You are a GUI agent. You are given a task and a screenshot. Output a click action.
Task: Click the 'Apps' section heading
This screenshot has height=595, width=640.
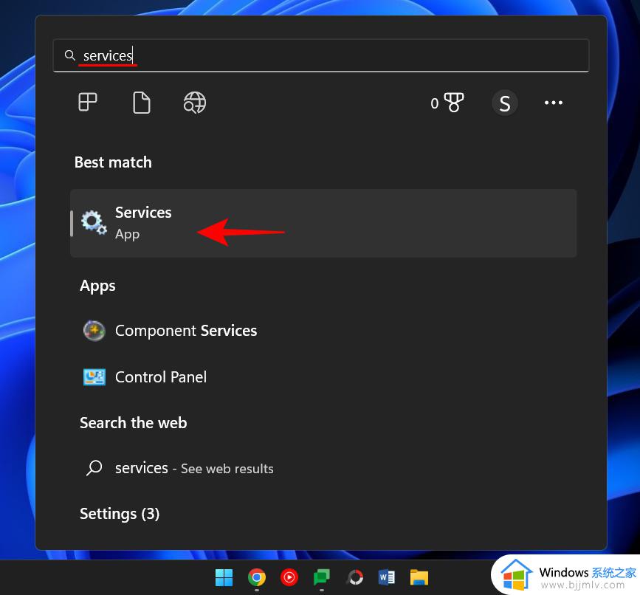pos(97,286)
